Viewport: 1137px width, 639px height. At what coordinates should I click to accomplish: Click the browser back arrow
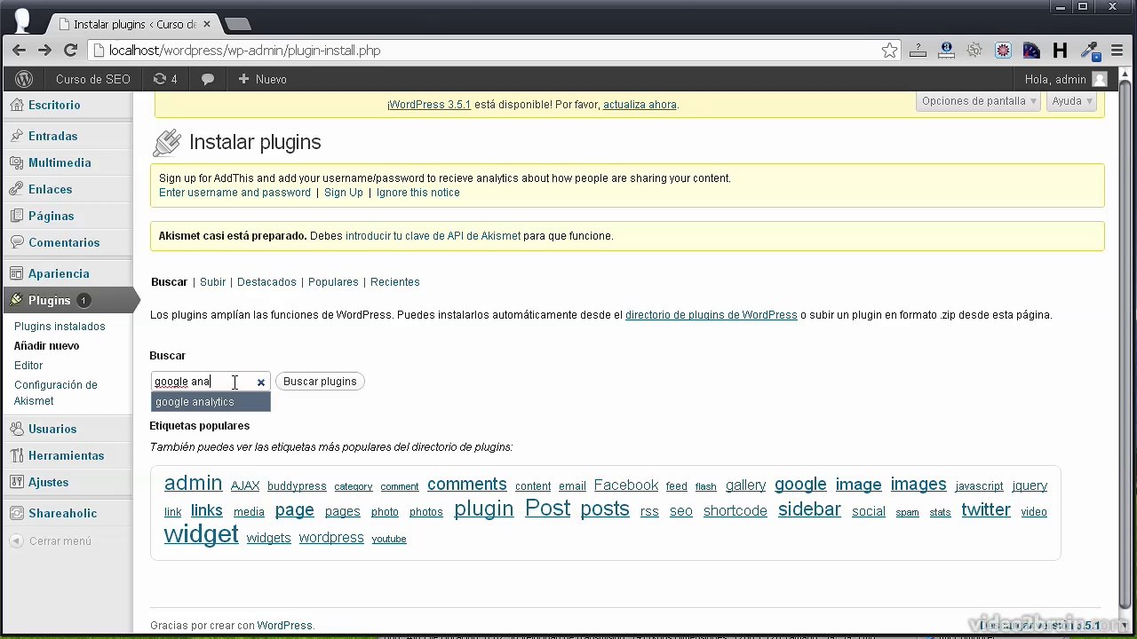click(19, 51)
